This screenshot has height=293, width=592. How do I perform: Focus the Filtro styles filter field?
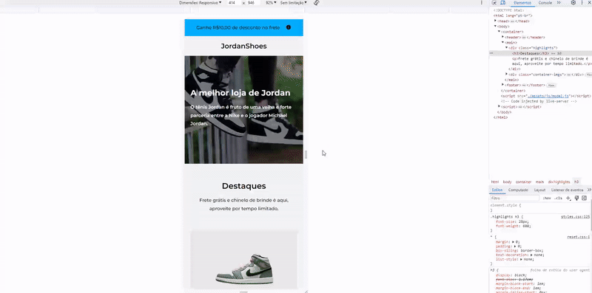click(514, 198)
